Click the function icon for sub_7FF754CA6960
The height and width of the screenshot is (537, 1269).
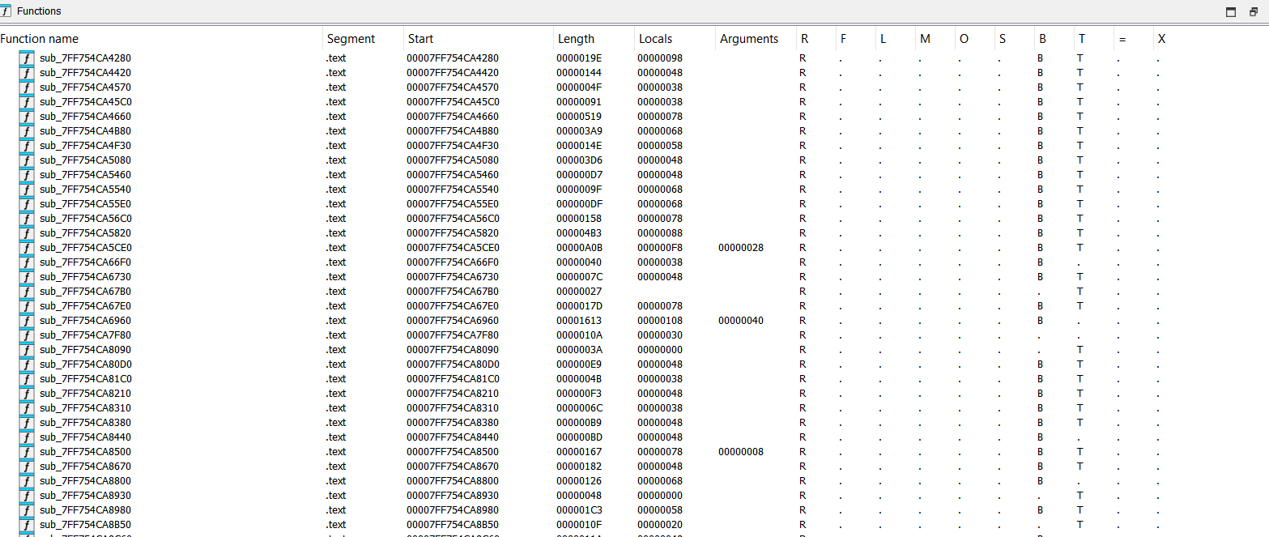(x=27, y=321)
